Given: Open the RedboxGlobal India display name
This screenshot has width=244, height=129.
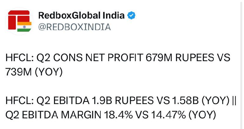Looking at the screenshot, I should click(82, 15).
